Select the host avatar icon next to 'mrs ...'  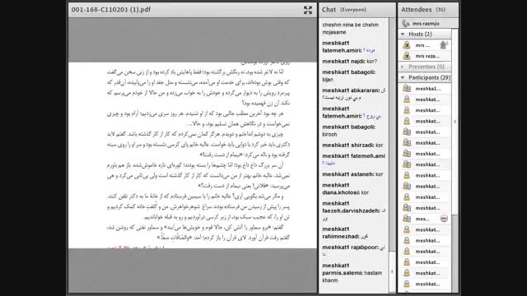(407, 45)
